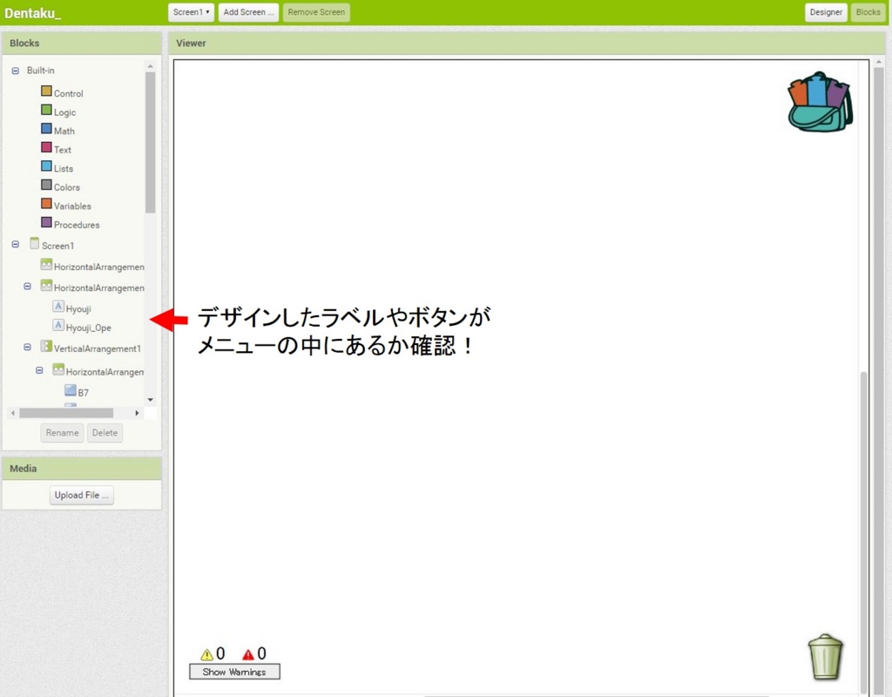The width and height of the screenshot is (892, 697).
Task: Select the Blocks tab
Action: (x=868, y=12)
